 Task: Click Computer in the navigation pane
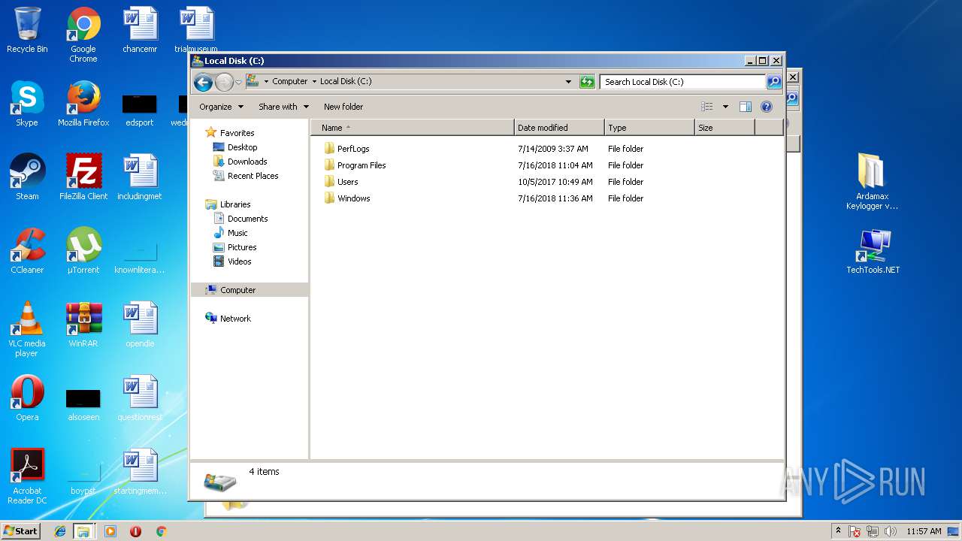tap(250, 290)
